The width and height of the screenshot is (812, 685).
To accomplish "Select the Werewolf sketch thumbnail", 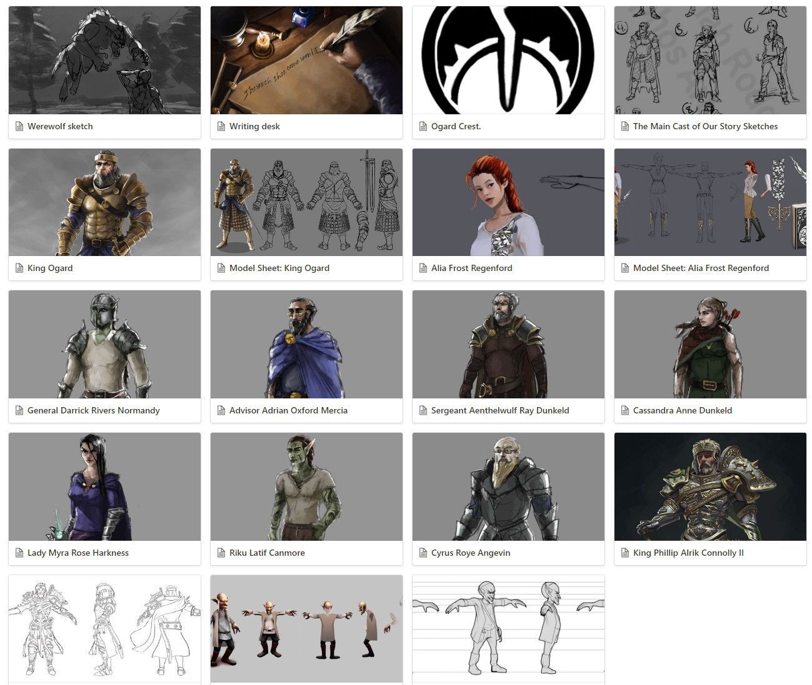I will pos(104,60).
